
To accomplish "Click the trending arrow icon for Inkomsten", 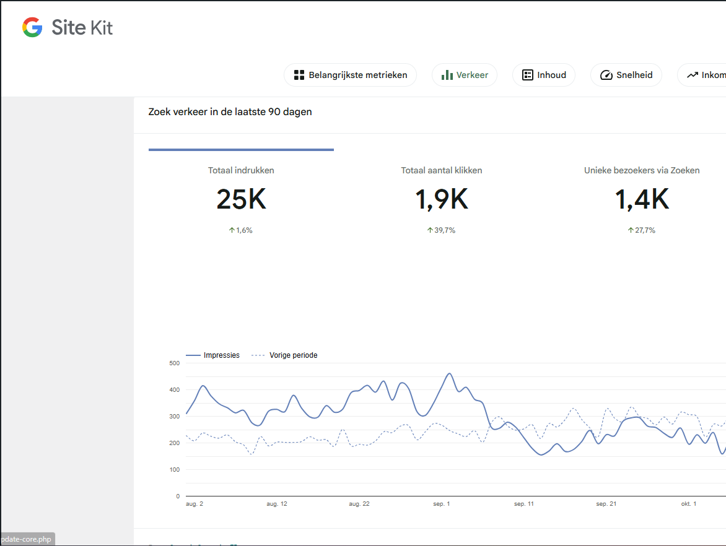I will 693,75.
